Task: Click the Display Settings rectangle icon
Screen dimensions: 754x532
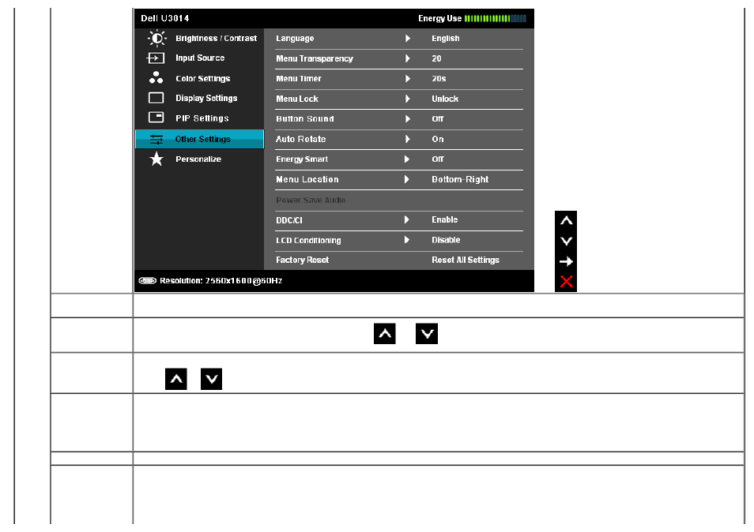Action: pyautogui.click(x=156, y=98)
